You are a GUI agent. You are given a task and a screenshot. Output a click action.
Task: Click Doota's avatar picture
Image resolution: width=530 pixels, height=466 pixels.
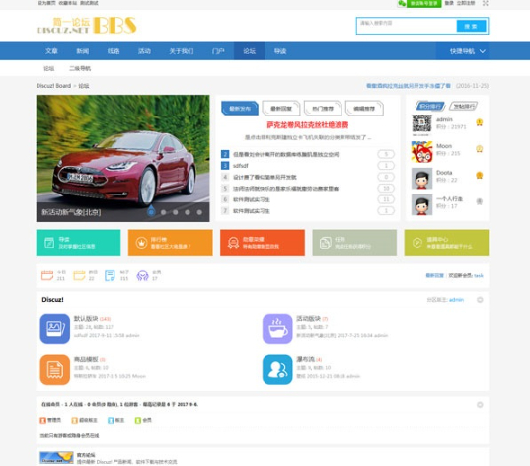pos(421,179)
